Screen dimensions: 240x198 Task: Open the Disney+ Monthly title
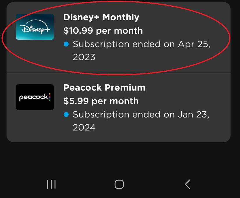coord(101,17)
